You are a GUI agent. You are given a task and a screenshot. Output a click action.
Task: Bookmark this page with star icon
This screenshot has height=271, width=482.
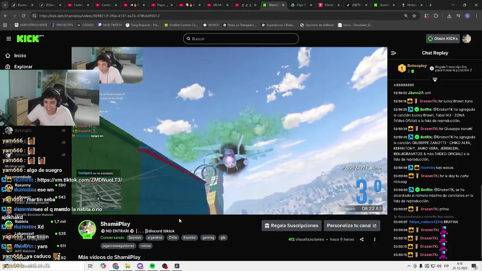pyautogui.click(x=414, y=16)
